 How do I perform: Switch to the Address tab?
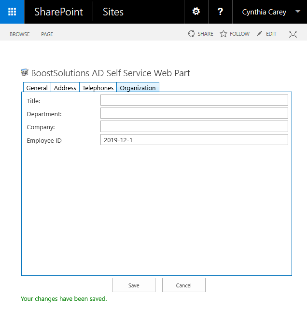click(x=65, y=88)
